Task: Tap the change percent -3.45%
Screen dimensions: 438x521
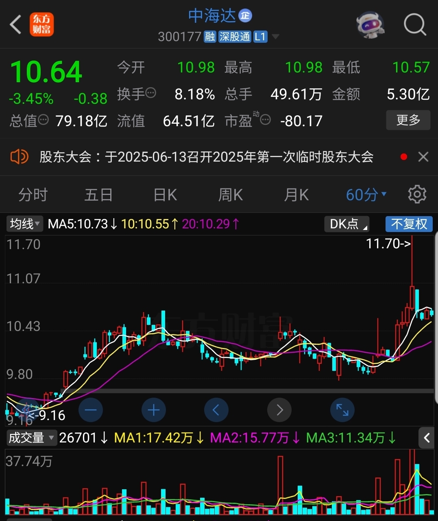Action: coord(31,99)
